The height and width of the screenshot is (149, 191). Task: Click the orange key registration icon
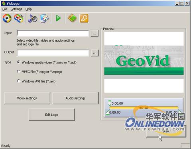(x=84, y=18)
